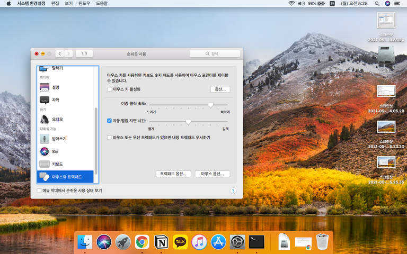407x254 pixels.
Task: Open 도움말 menu
Action: [102, 3]
